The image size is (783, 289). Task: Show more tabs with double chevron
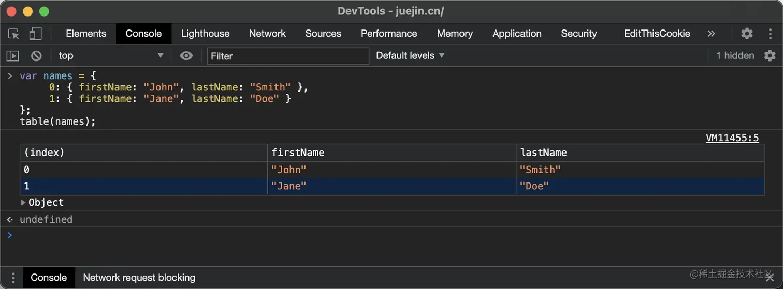coord(711,34)
